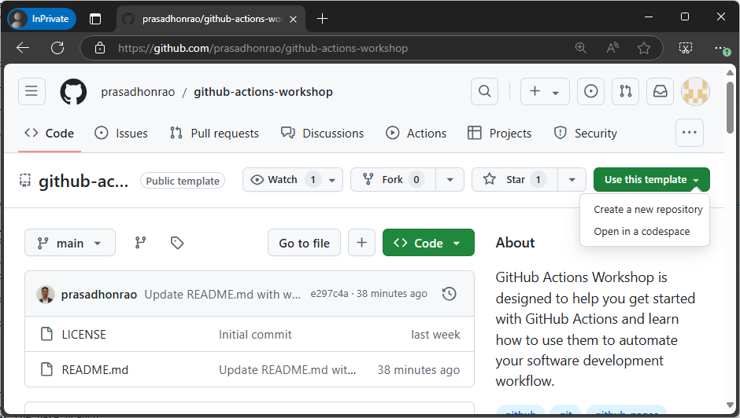View commit history clock icon
Image resolution: width=740 pixels, height=418 pixels.
pos(449,294)
